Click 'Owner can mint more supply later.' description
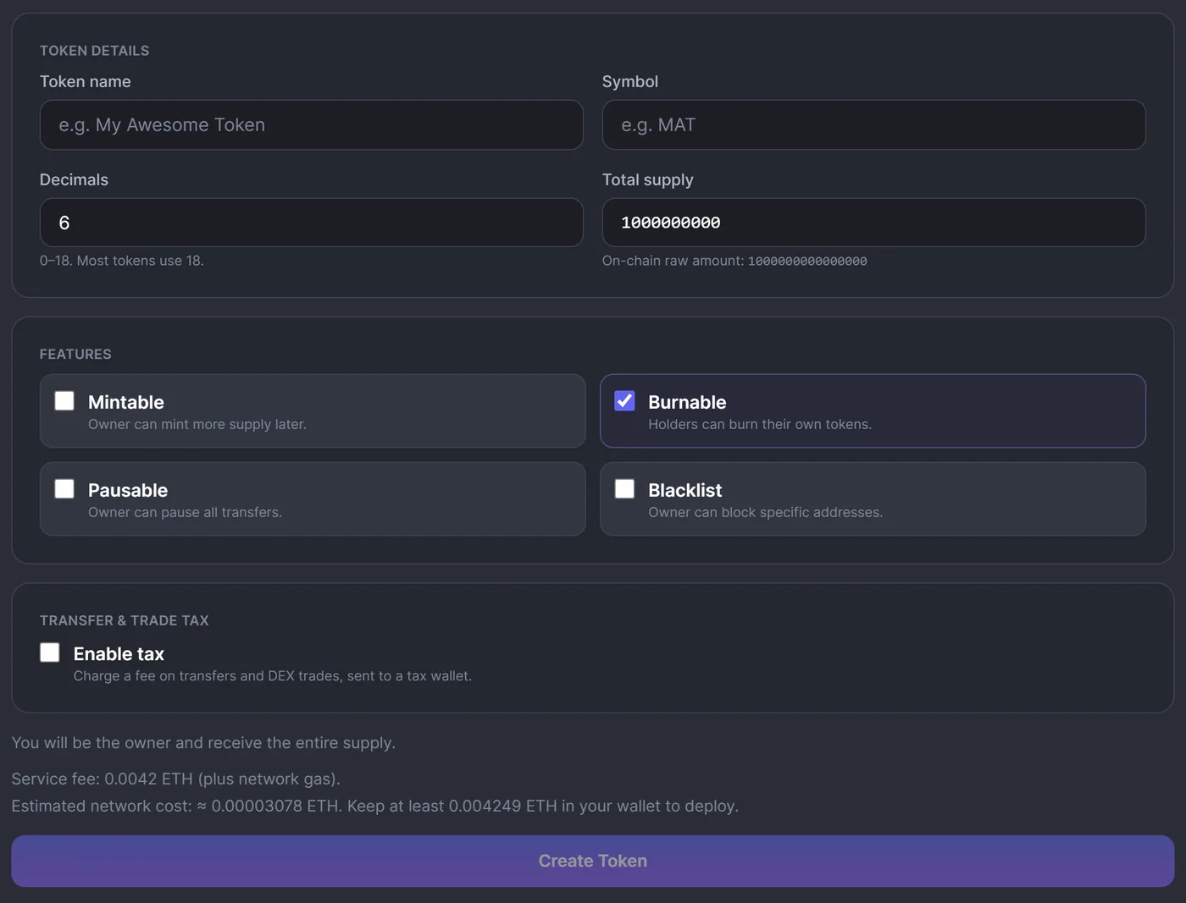This screenshot has height=903, width=1186. click(197, 424)
